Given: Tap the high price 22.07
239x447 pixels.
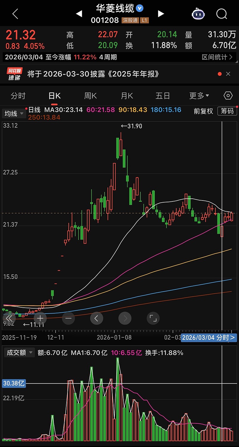Looking at the screenshot, I should pos(108,35).
